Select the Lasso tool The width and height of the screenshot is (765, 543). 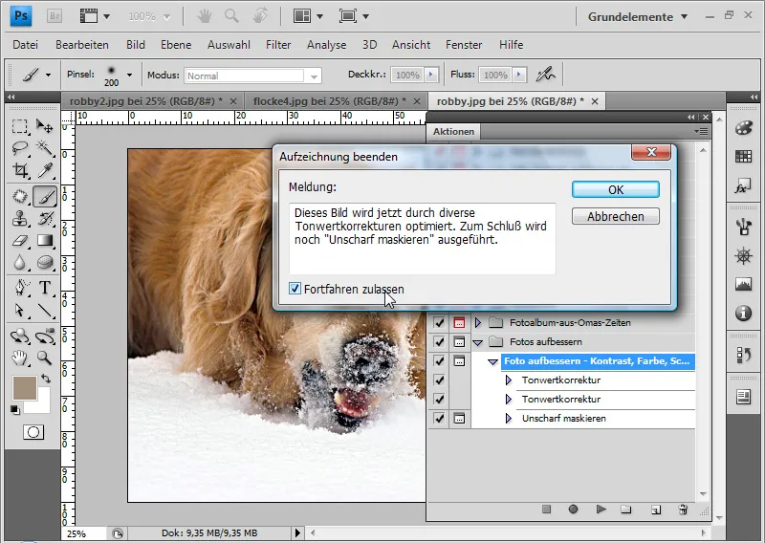pyautogui.click(x=20, y=148)
